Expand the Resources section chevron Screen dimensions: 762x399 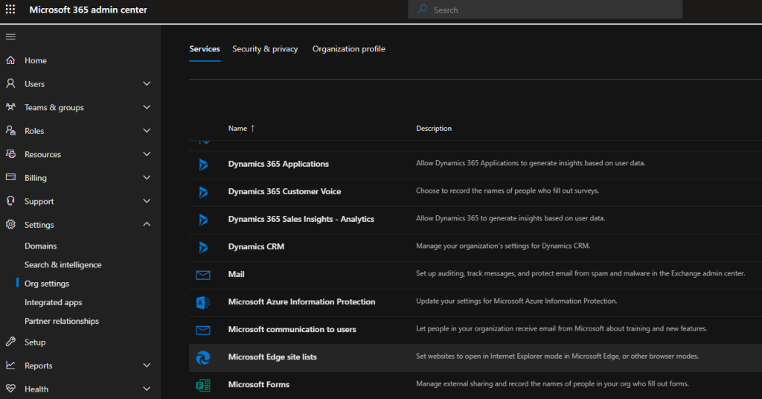point(147,154)
